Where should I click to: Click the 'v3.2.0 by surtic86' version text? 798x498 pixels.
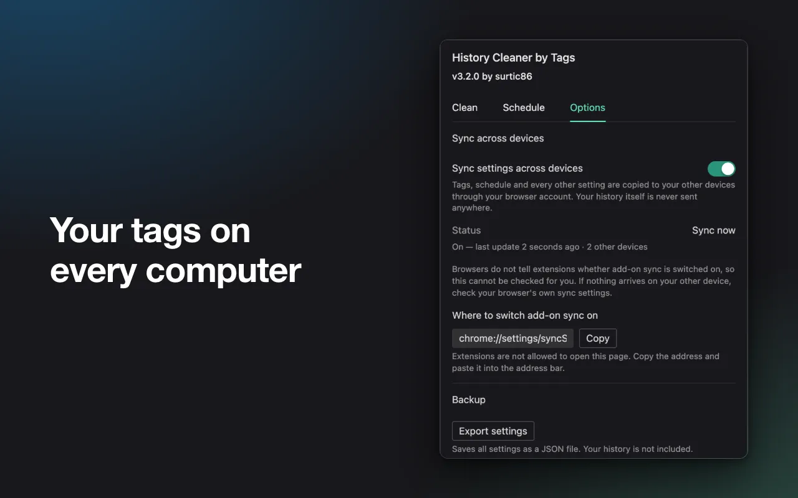click(x=492, y=77)
